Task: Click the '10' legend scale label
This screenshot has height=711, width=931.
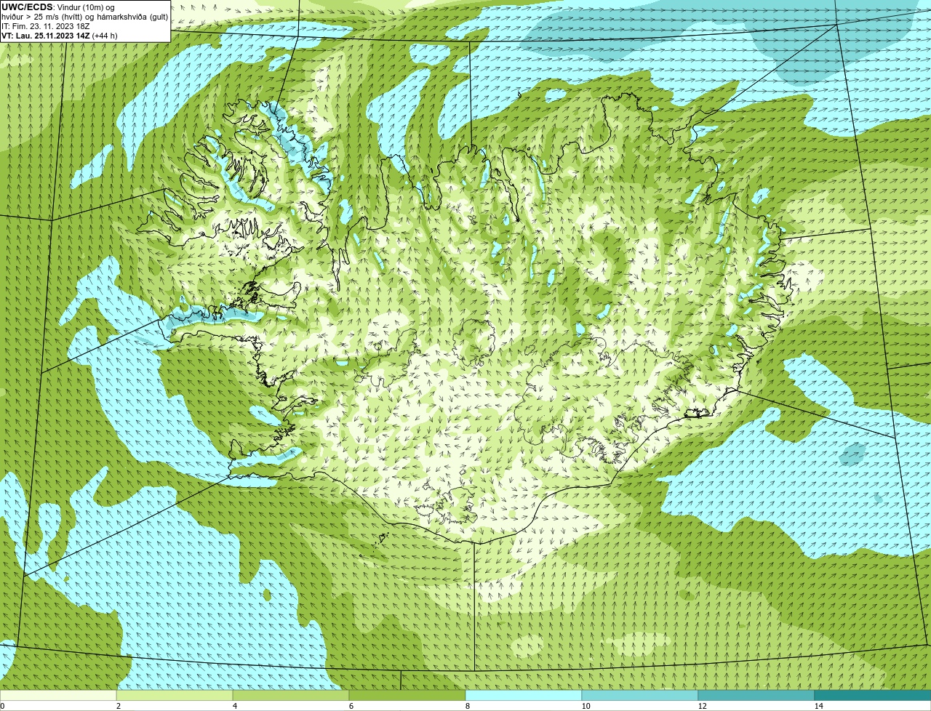Action: pyautogui.click(x=586, y=706)
